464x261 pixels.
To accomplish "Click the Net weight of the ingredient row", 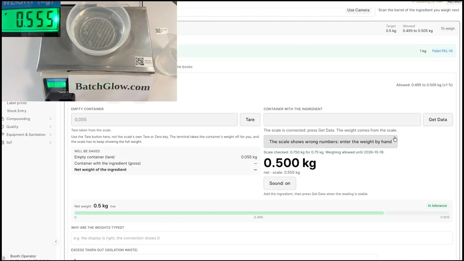I will [x=166, y=170].
